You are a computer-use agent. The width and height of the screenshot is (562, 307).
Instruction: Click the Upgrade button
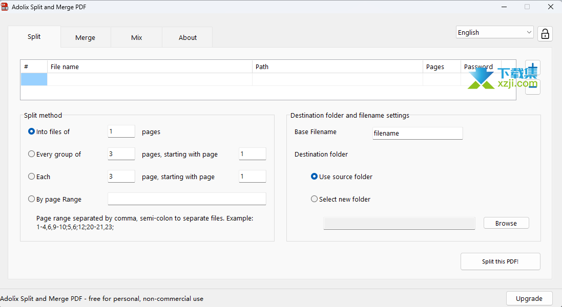click(x=529, y=298)
